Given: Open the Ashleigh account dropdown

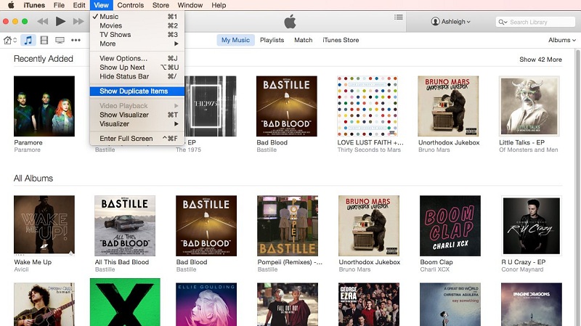Looking at the screenshot, I should click(x=451, y=22).
